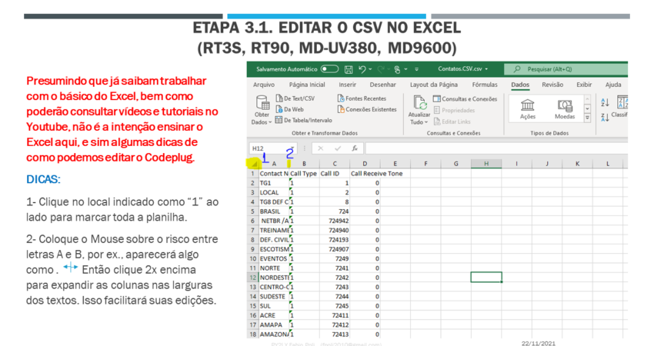Click the Sort A to Z icon

(605, 101)
